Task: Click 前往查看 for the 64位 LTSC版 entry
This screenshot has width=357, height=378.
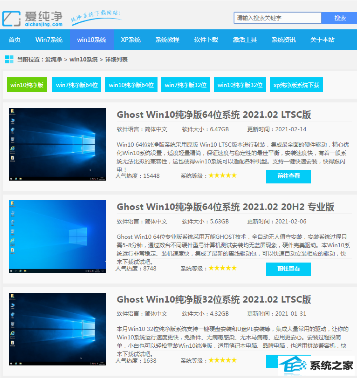Action: tap(288, 176)
